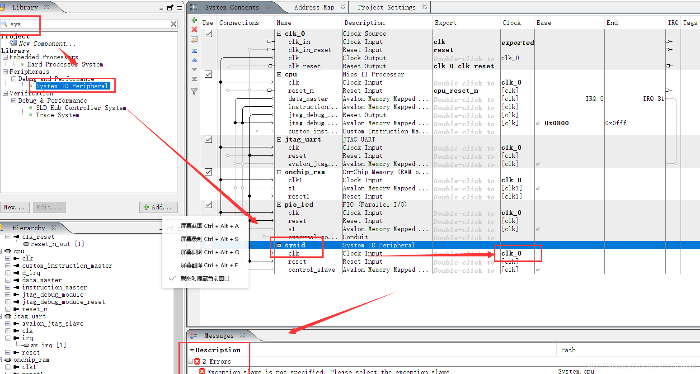
Task: Click the green plus Add component icon
Action: (194, 20)
